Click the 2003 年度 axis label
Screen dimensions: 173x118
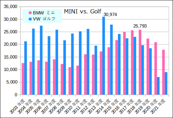pos(18,106)
